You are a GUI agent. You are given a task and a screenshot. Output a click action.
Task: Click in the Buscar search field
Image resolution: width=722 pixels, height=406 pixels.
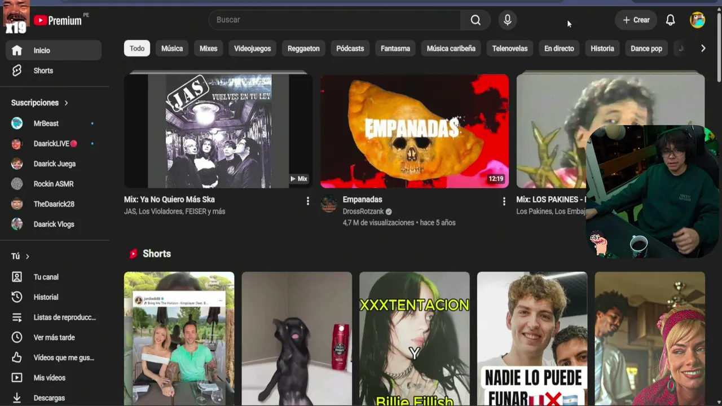coord(335,20)
